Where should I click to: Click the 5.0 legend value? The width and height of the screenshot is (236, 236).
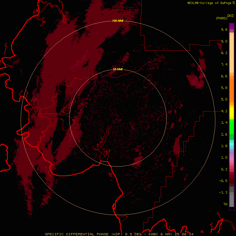[x=224, y=99]
